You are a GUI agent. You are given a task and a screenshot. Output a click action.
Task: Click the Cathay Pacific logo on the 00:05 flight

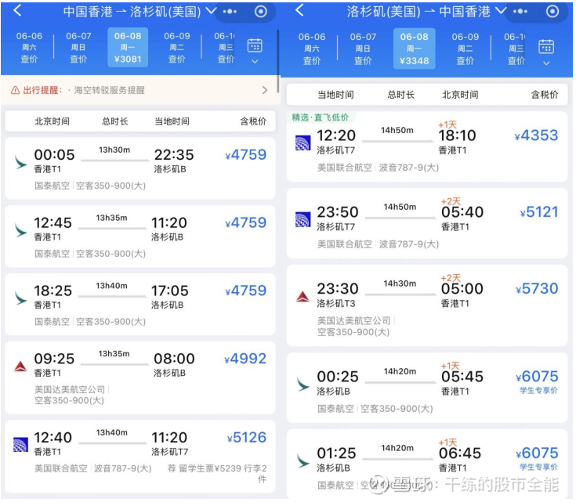tap(20, 162)
